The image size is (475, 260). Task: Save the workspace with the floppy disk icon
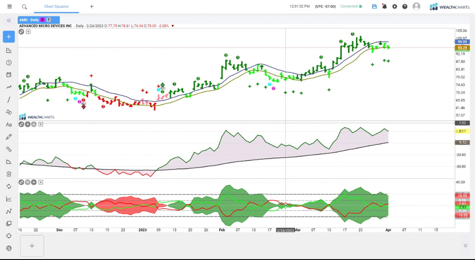pyautogui.click(x=374, y=7)
